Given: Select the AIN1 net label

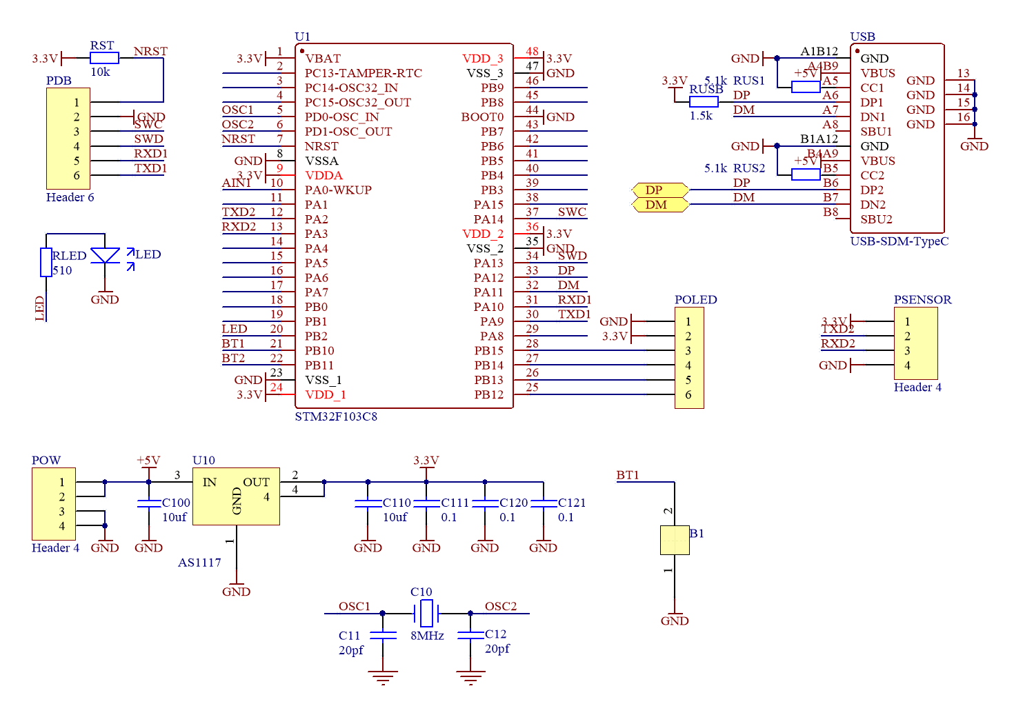Looking at the screenshot, I should coord(237,183).
